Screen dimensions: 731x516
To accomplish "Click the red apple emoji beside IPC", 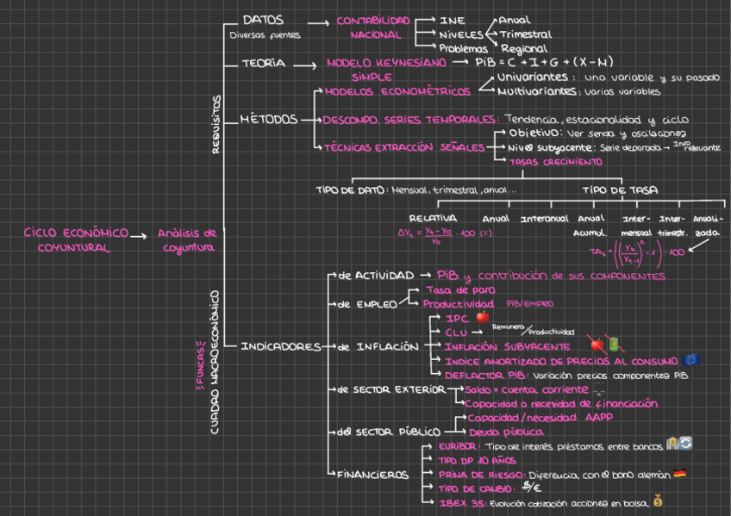I will point(483,318).
